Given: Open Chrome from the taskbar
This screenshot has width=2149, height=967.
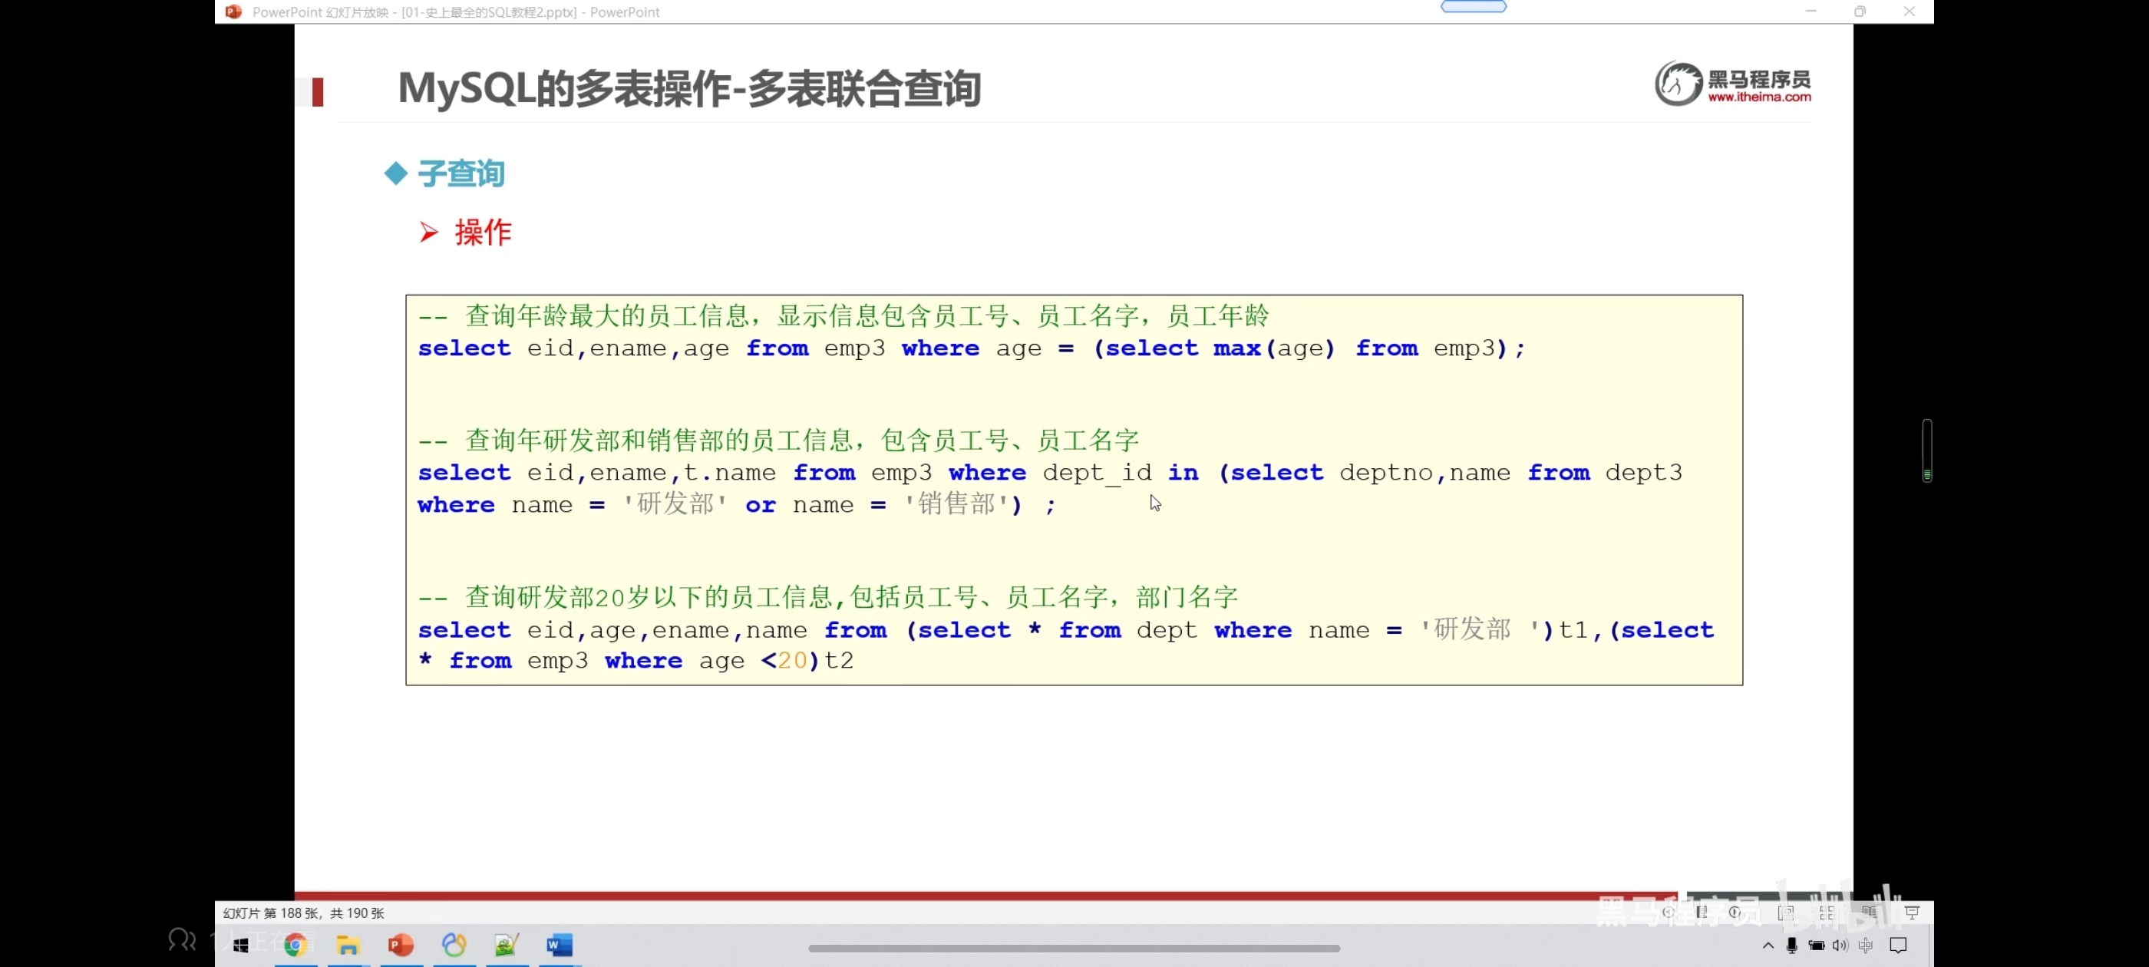Looking at the screenshot, I should pyautogui.click(x=295, y=945).
